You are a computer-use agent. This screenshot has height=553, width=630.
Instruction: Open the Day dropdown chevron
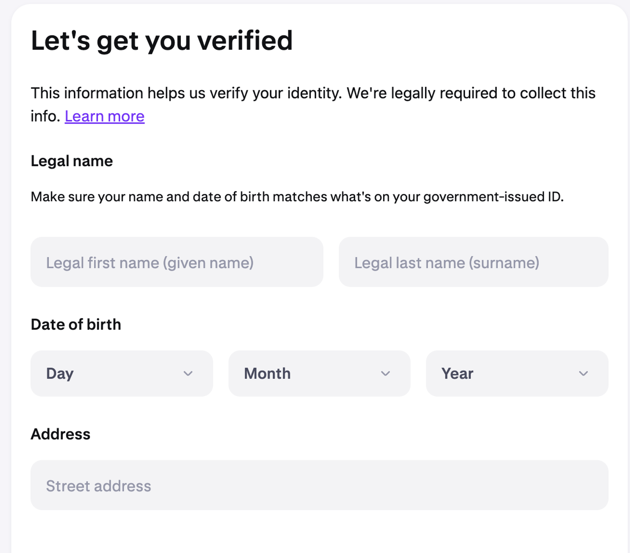click(x=188, y=373)
